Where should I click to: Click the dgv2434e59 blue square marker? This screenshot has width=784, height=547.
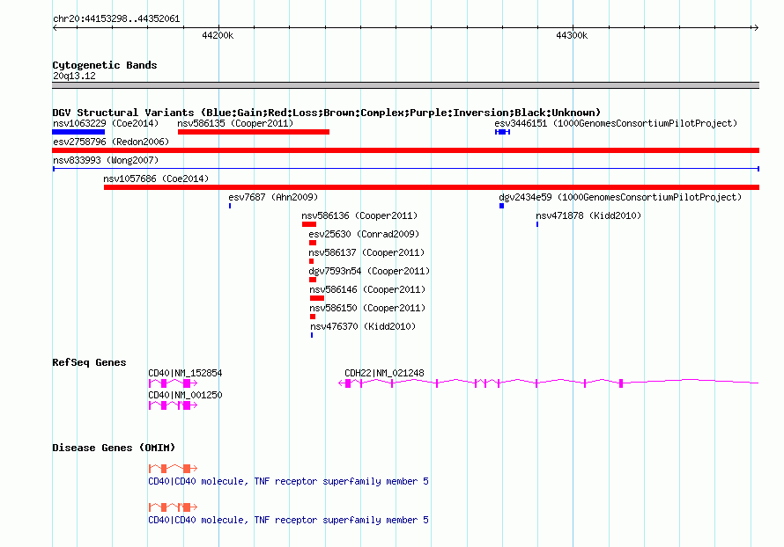click(x=501, y=206)
